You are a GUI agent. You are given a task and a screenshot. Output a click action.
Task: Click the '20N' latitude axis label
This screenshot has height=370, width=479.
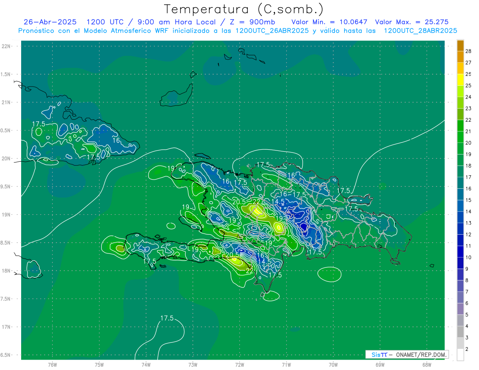tap(6, 158)
